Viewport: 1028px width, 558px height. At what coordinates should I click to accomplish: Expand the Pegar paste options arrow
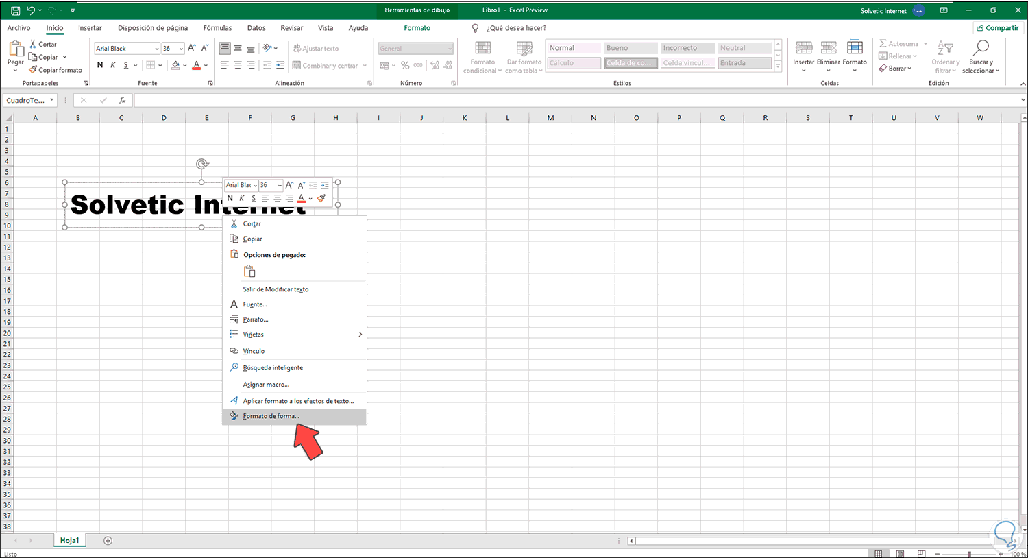click(15, 71)
